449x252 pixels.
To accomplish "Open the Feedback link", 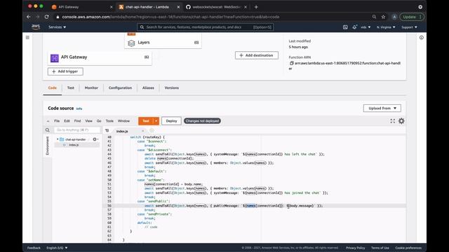I will coord(34,248).
